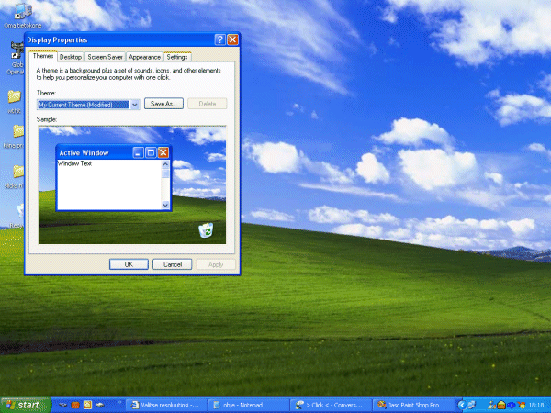Switch to the Valitse resoluutiosi taskbar window
The height and width of the screenshot is (413, 551).
pyautogui.click(x=165, y=405)
